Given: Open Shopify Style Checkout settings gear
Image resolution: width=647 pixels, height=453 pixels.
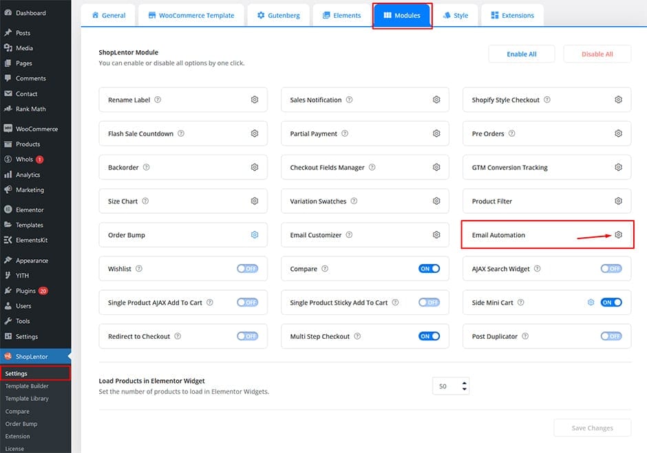Looking at the screenshot, I should 618,99.
